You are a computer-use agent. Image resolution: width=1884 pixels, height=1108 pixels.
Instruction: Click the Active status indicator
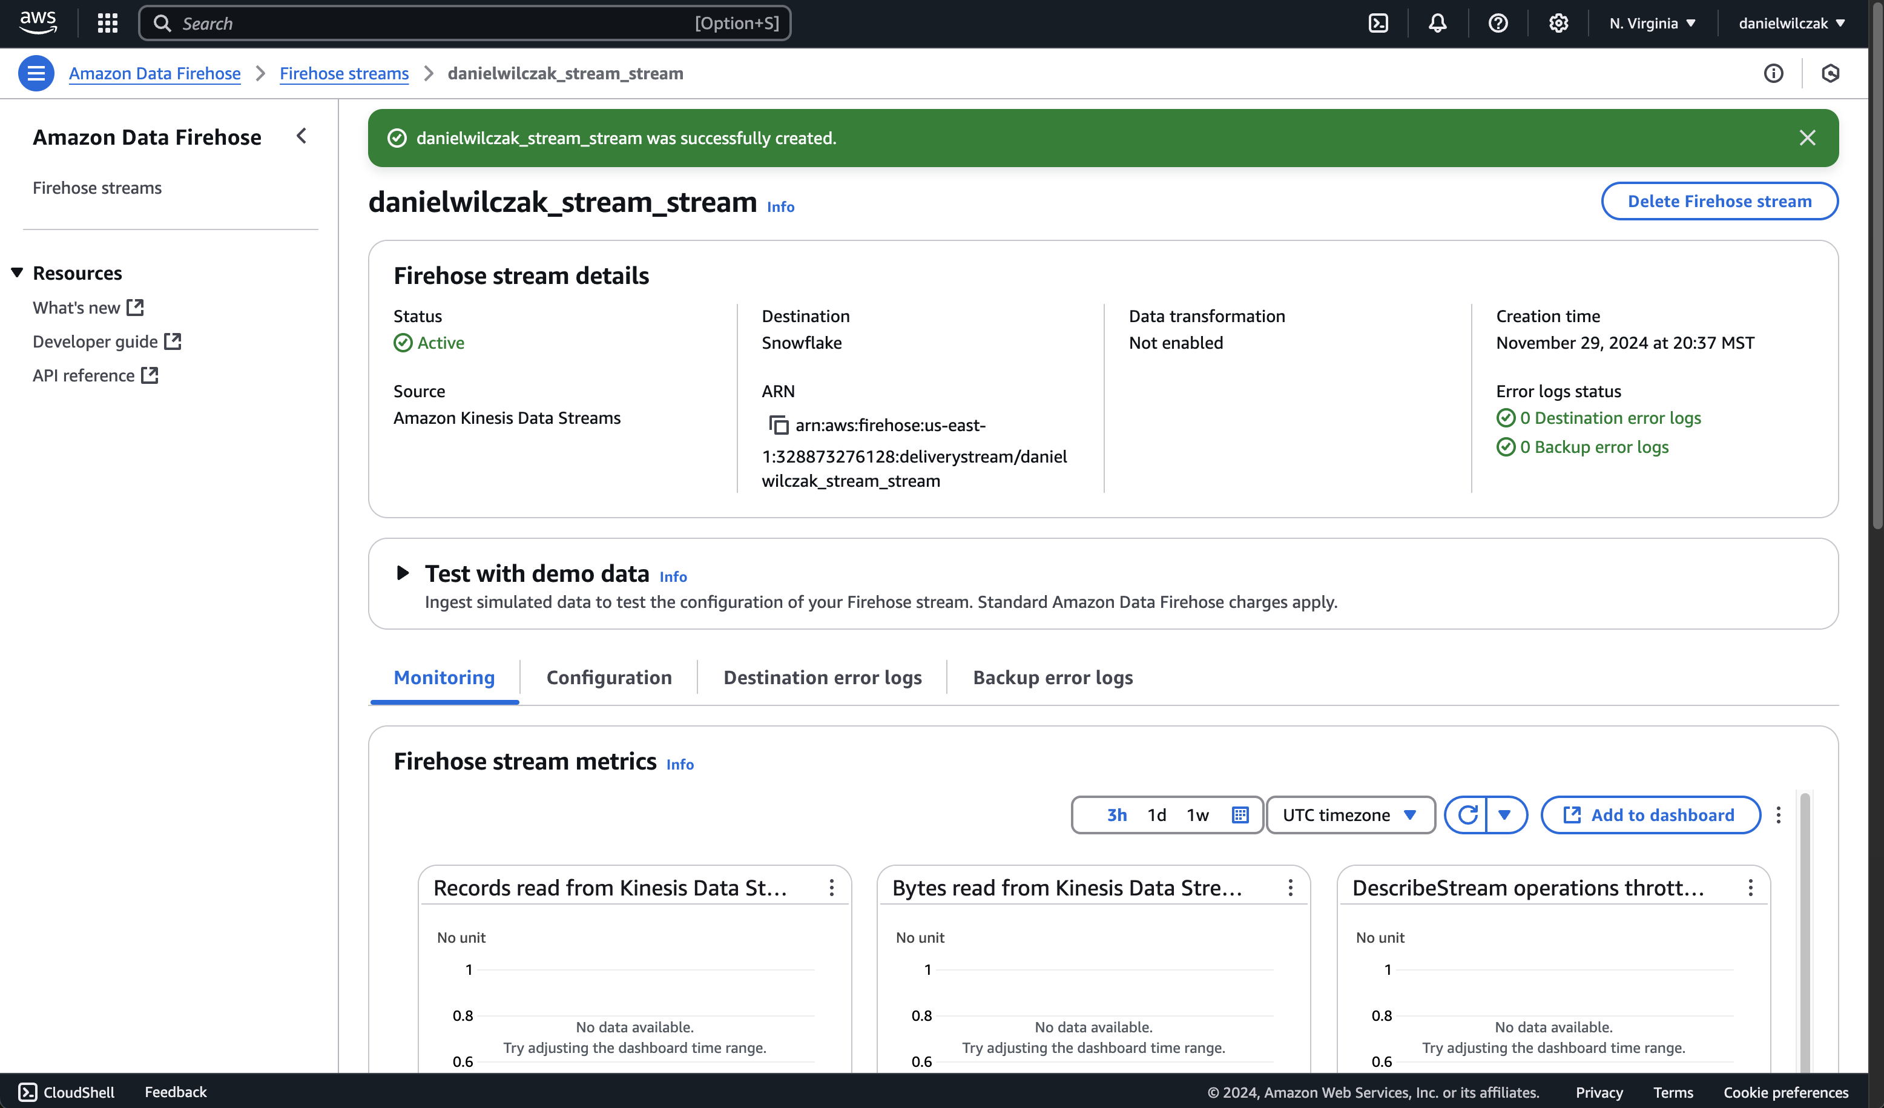[429, 343]
